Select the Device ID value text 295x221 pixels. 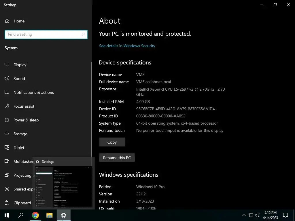pyautogui.click(x=175, y=108)
